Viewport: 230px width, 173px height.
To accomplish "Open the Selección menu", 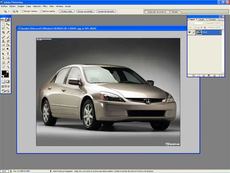I will click(x=37, y=6).
